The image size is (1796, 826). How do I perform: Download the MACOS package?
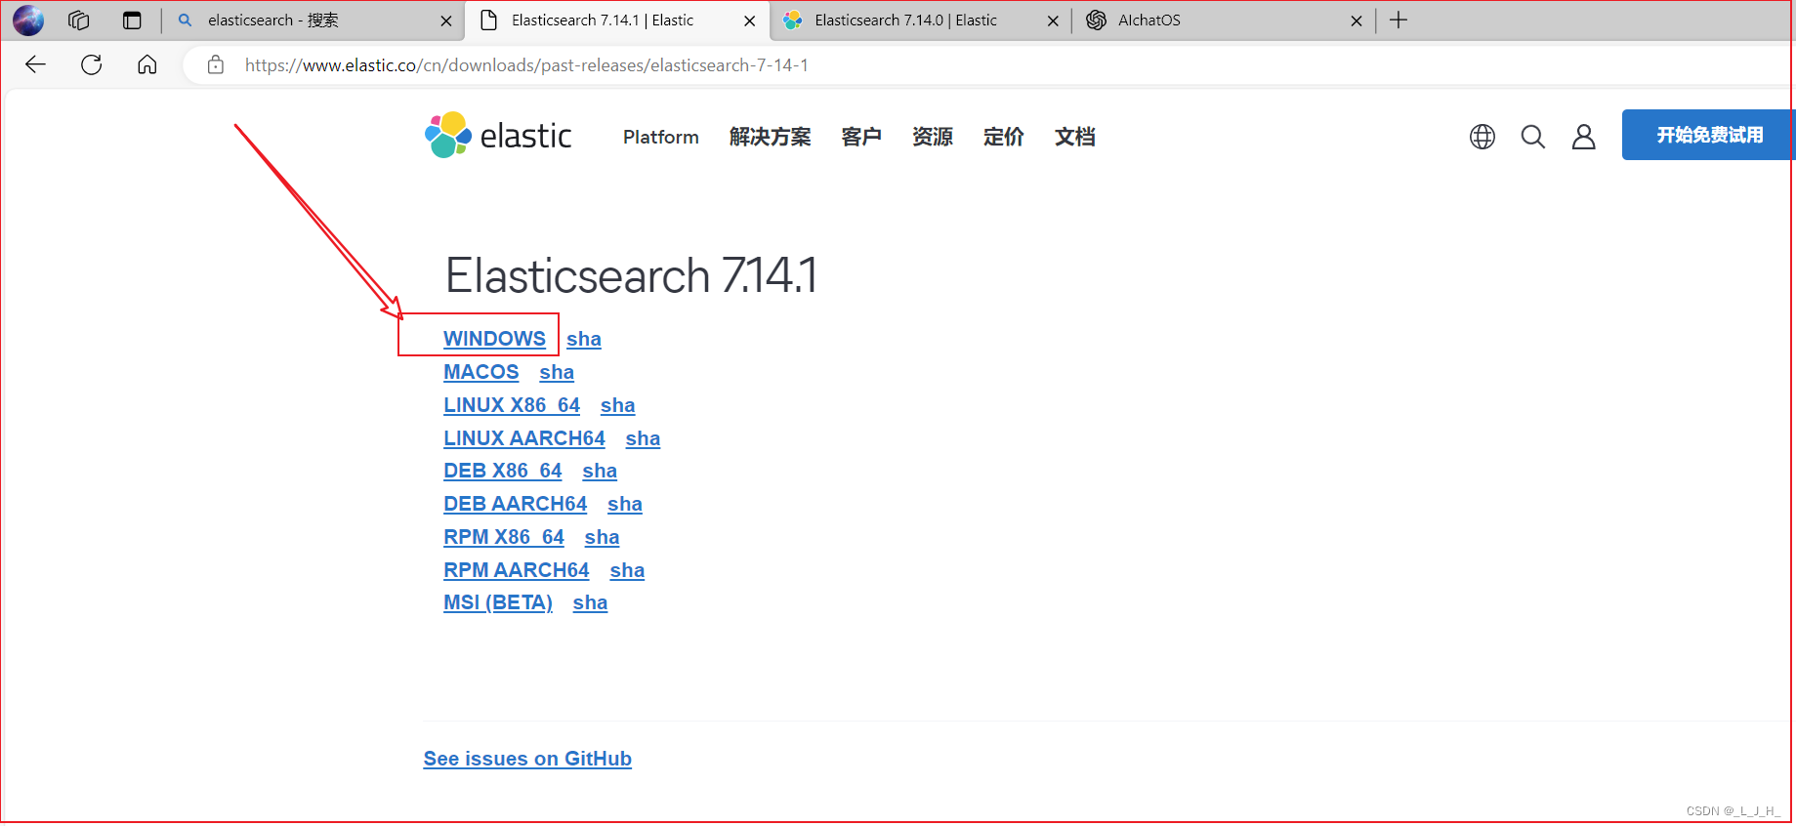pyautogui.click(x=481, y=372)
